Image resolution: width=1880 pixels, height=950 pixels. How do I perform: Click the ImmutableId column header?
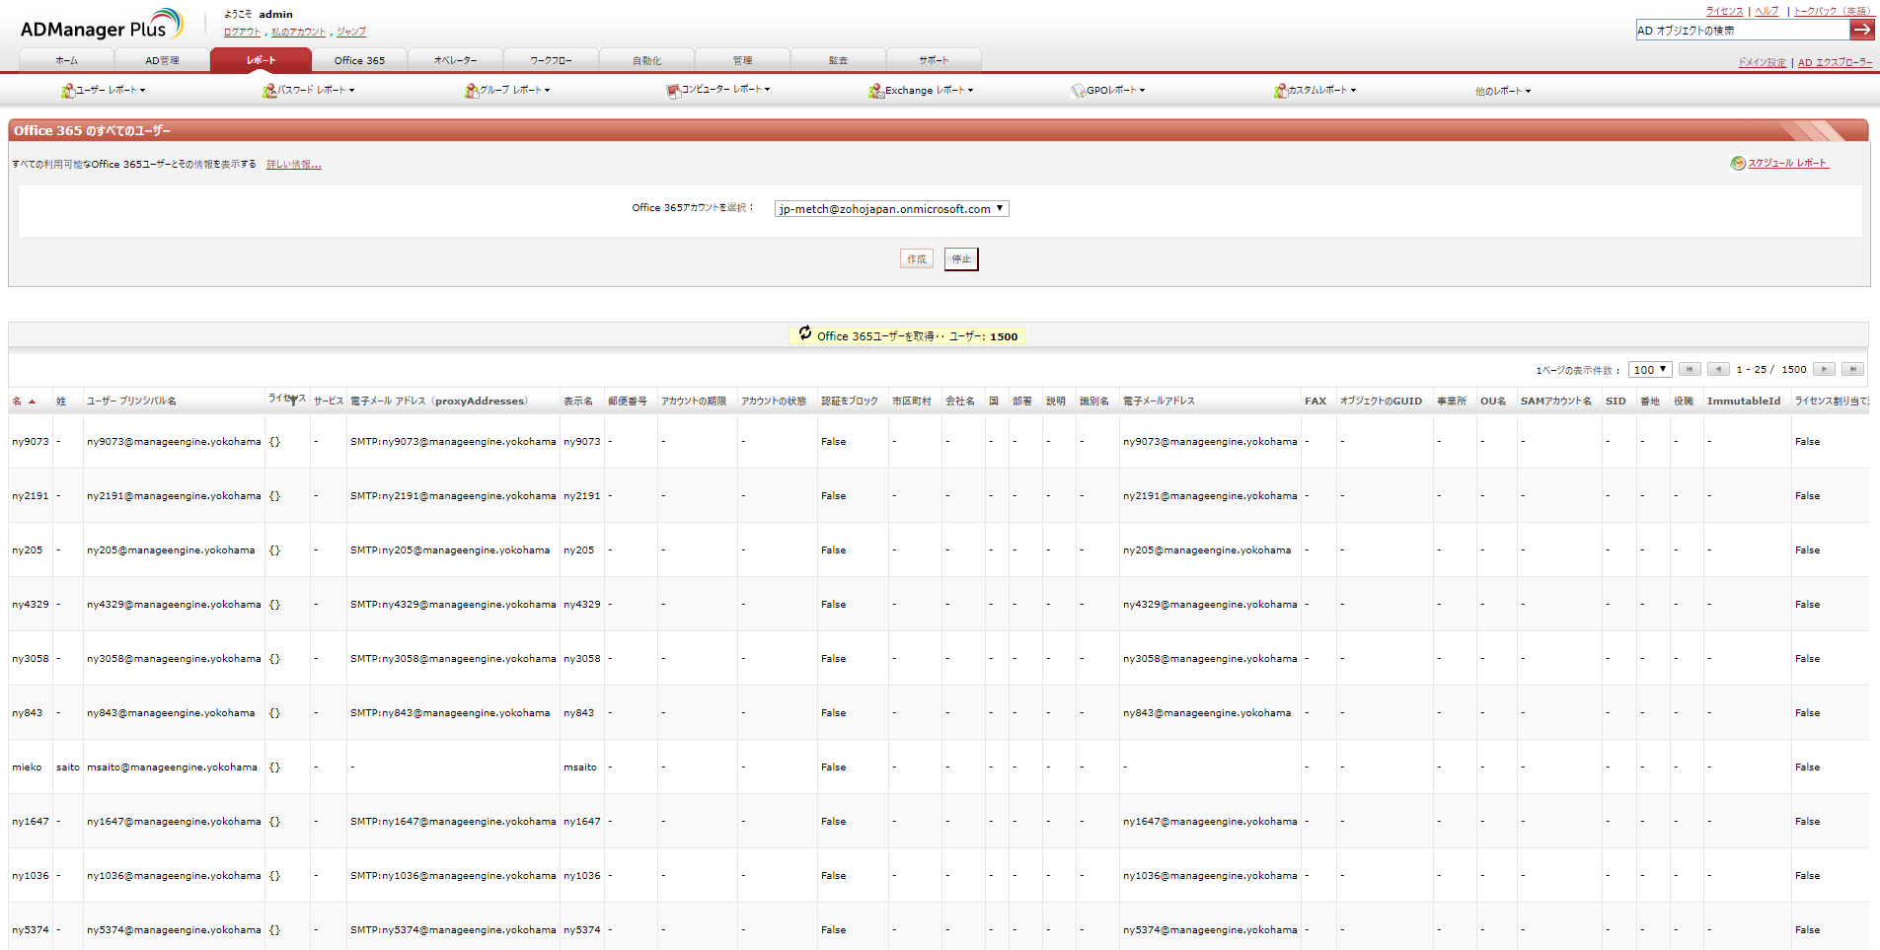click(x=1744, y=402)
